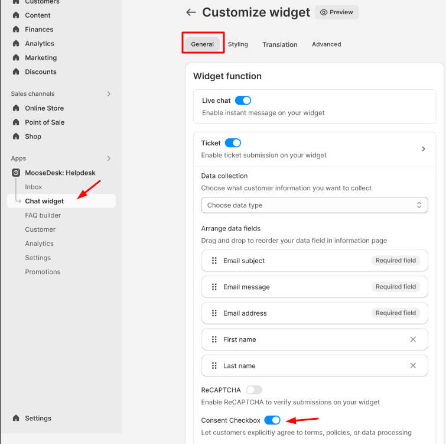This screenshot has height=444, width=446.
Task: Click the MooseDesk Helpdesk app icon
Action: coord(16,173)
